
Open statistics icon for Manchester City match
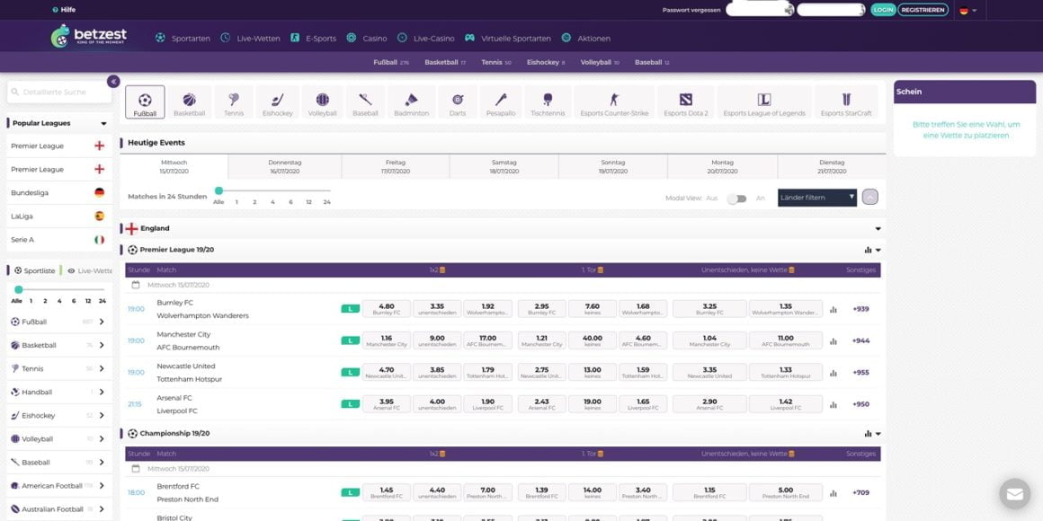tap(834, 341)
